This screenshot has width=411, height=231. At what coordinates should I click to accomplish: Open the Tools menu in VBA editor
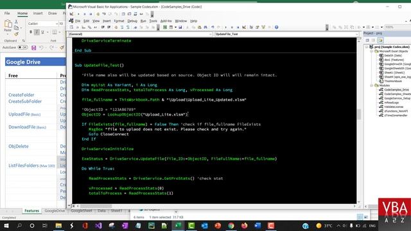[x=153, y=21]
